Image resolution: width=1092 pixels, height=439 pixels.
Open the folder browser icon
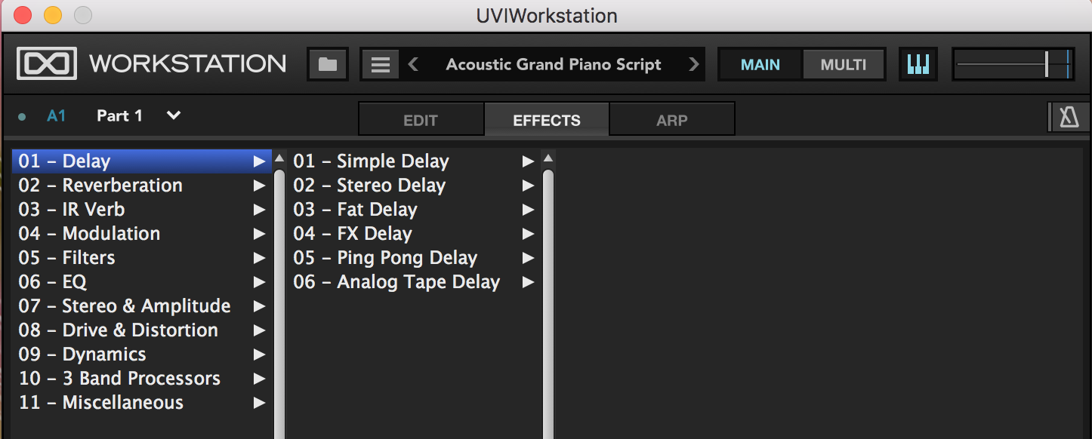point(328,64)
